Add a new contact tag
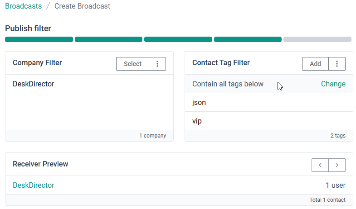The image size is (356, 209). click(315, 64)
